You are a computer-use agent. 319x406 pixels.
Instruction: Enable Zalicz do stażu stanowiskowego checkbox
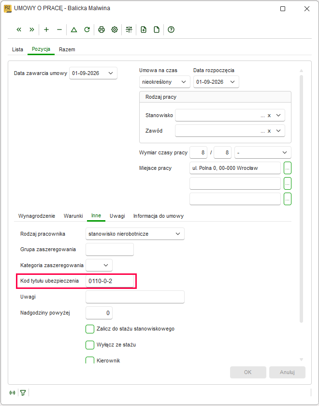point(90,329)
